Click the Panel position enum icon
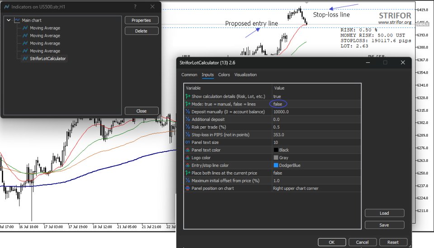The height and width of the screenshot is (248, 434). [x=188, y=188]
